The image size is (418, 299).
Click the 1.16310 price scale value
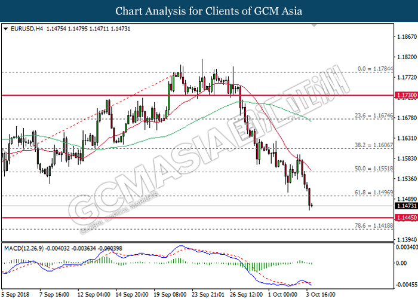tap(407, 138)
